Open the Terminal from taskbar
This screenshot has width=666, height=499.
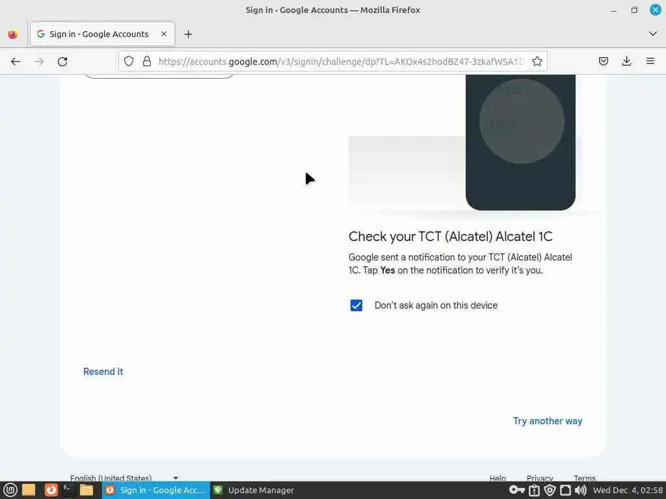(68, 490)
